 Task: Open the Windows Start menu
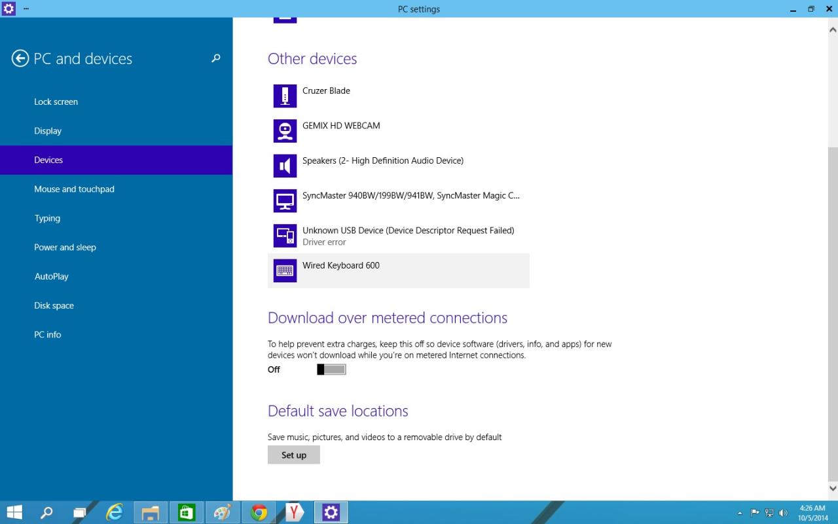coord(14,512)
